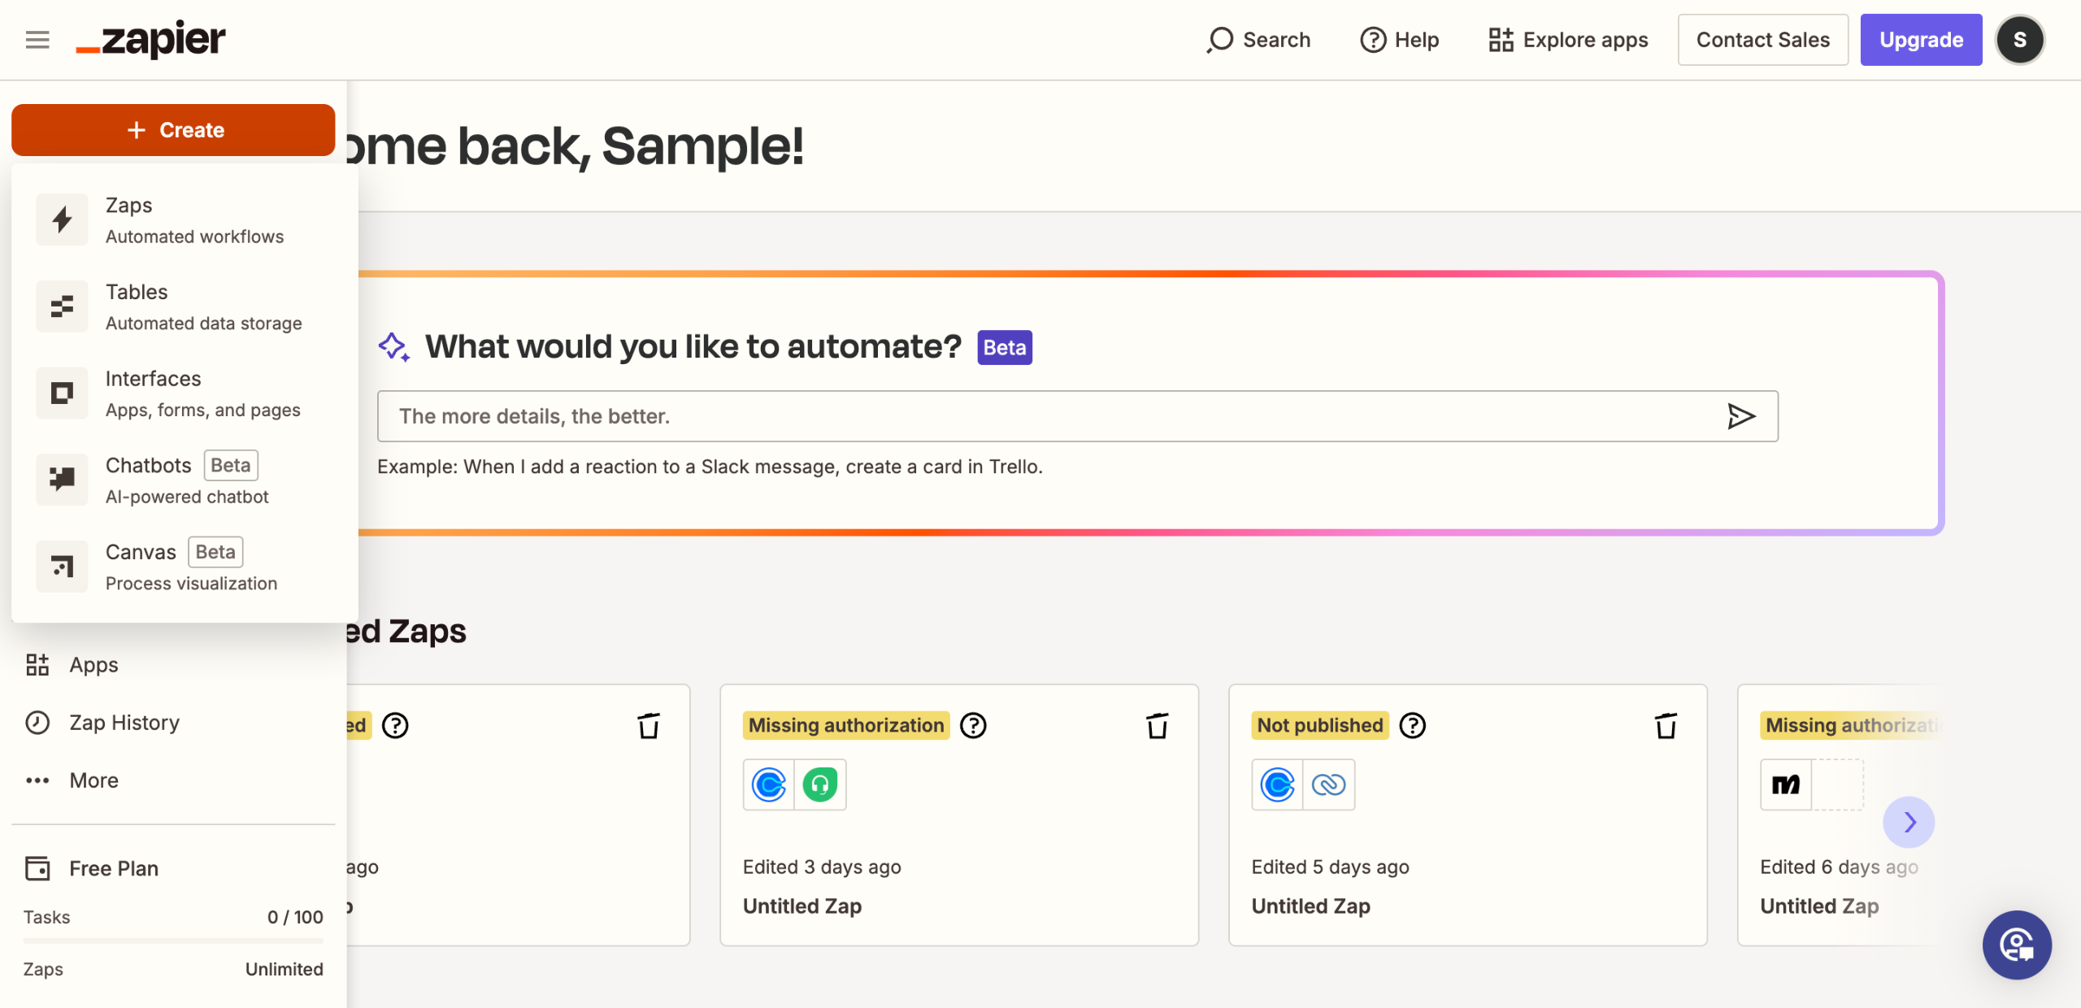Type in the automate prompt field
The height and width of the screenshot is (1008, 2081).
coord(1049,416)
